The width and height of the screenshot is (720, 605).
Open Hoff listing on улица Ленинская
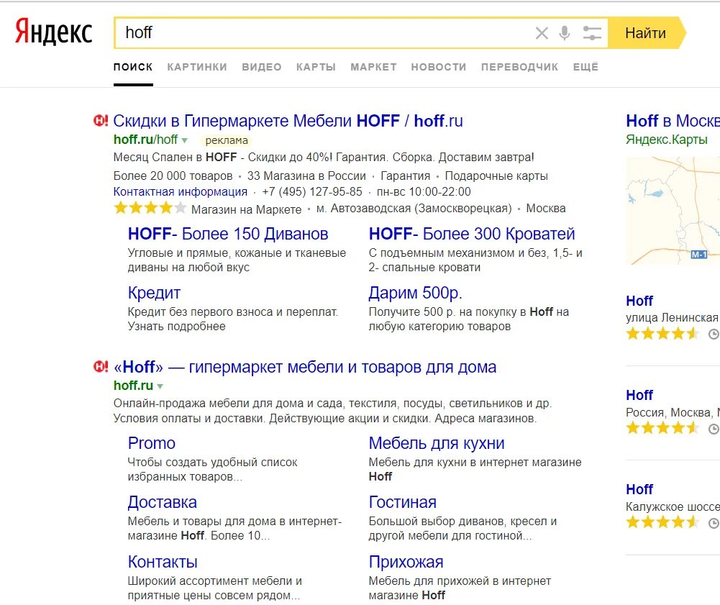click(639, 301)
